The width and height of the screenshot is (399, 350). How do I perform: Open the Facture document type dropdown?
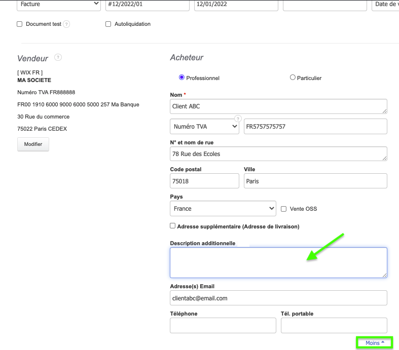point(59,5)
